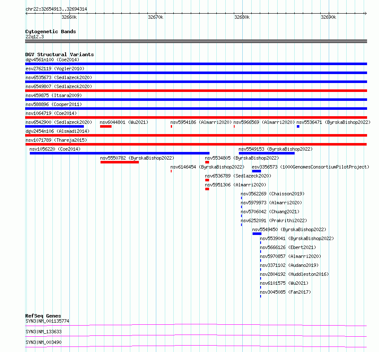Image resolution: width=379 pixels, height=352 pixels.
Task: Click the nsv6101575 (Wu2021) label
Action: coord(284,283)
